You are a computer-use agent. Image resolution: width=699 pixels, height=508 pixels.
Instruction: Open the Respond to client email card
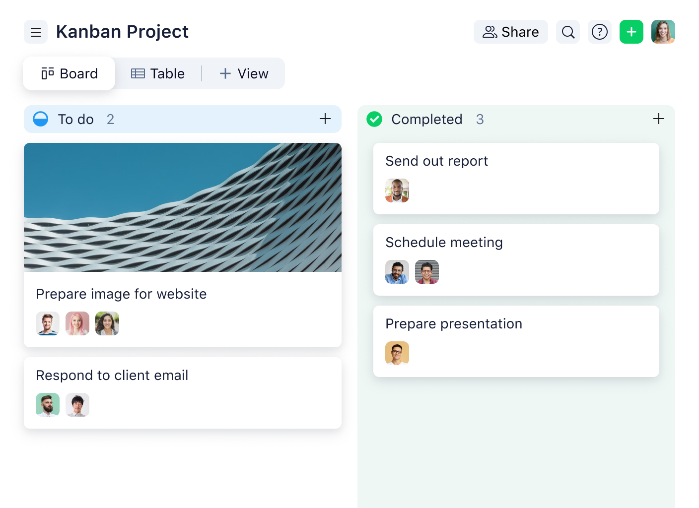[112, 376]
